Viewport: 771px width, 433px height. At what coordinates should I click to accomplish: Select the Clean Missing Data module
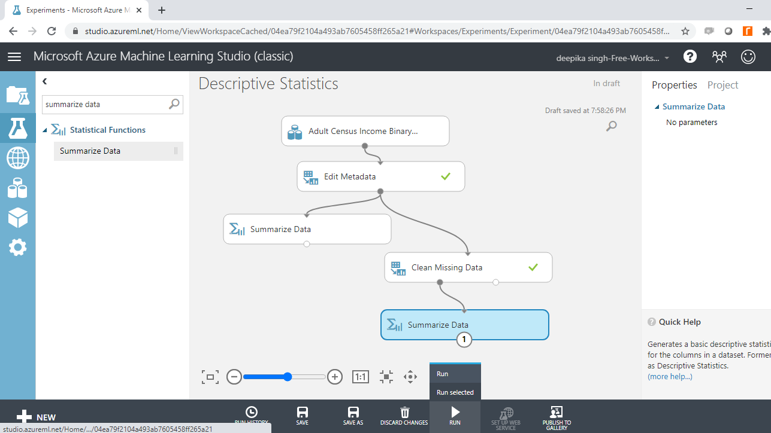[468, 267]
